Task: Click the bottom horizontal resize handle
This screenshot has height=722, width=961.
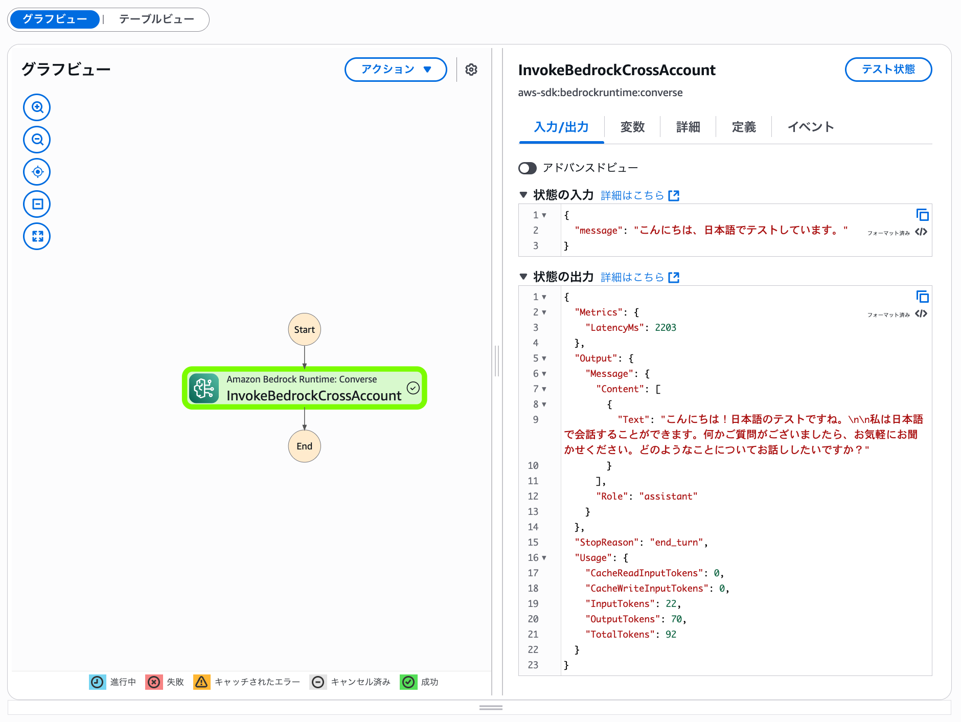Action: click(x=491, y=708)
